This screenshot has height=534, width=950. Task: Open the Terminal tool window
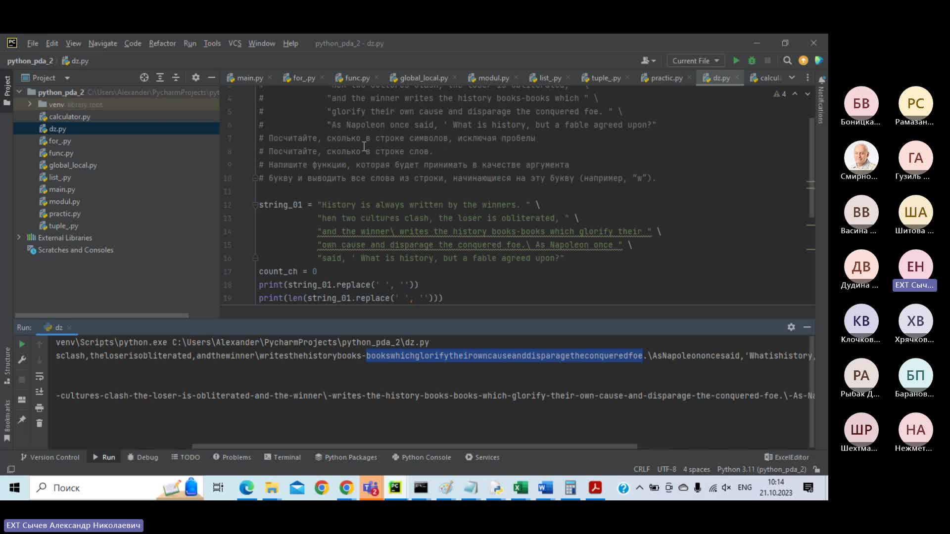click(283, 457)
